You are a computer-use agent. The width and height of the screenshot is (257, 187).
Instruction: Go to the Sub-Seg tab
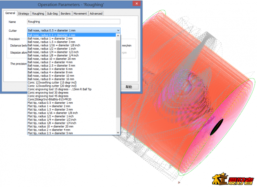point(52,13)
